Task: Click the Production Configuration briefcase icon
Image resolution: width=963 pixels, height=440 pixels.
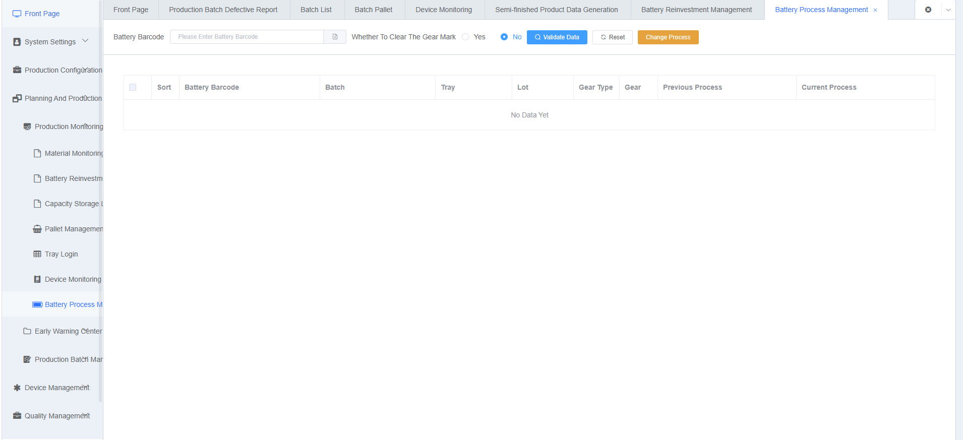Action: [x=17, y=70]
